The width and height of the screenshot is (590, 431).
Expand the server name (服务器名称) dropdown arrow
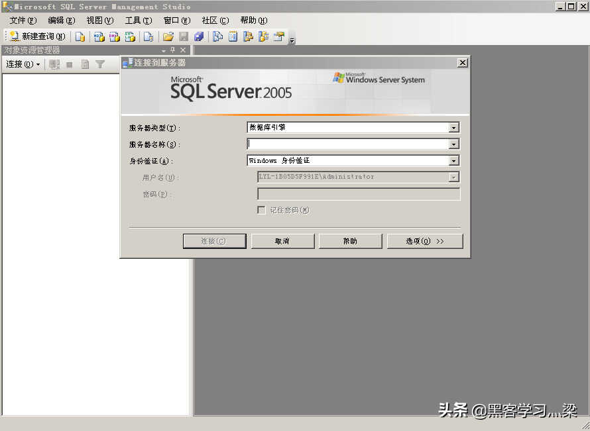coord(454,144)
